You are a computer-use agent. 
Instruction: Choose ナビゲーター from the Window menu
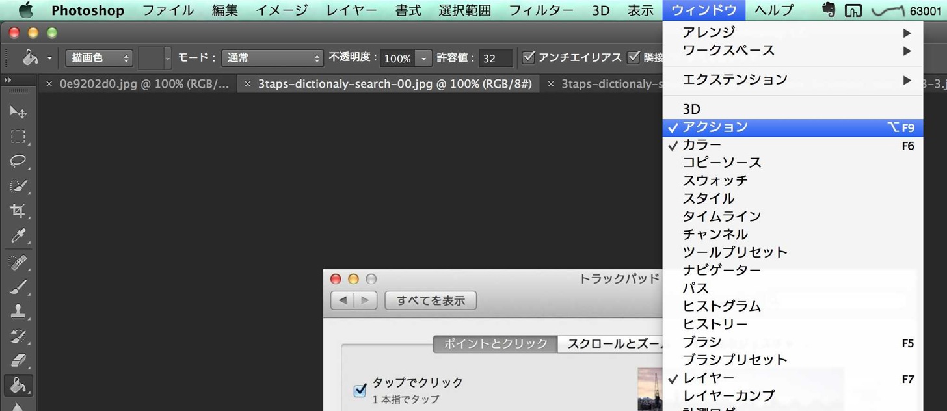792,271
